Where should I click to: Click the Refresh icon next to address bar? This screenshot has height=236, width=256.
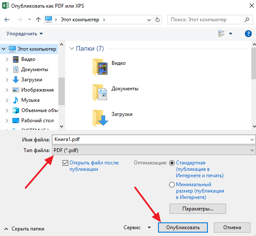pyautogui.click(x=158, y=20)
